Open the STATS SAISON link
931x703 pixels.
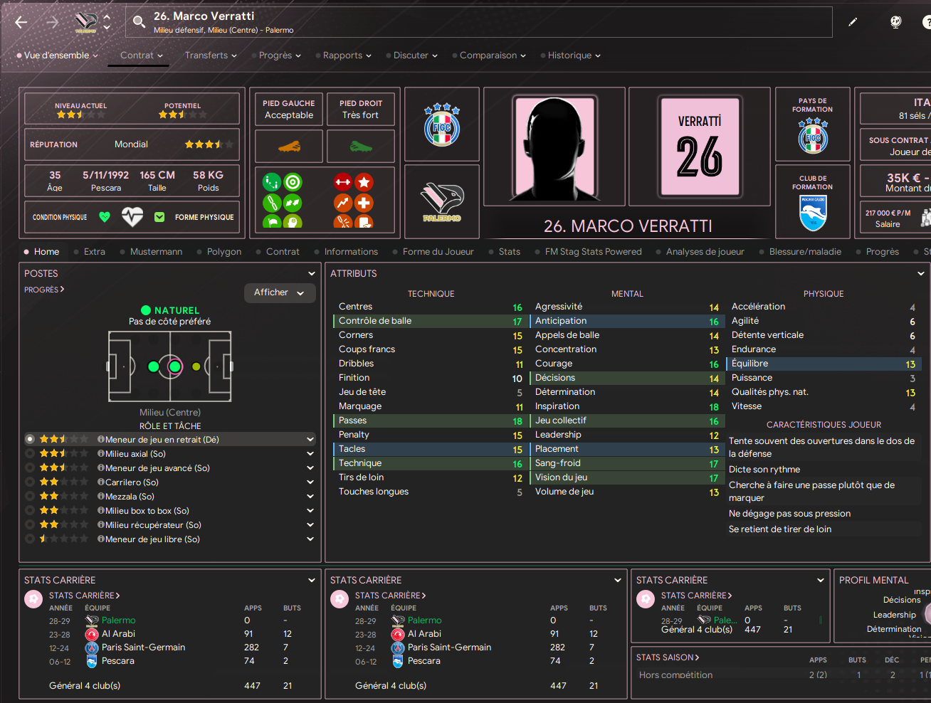[668, 657]
